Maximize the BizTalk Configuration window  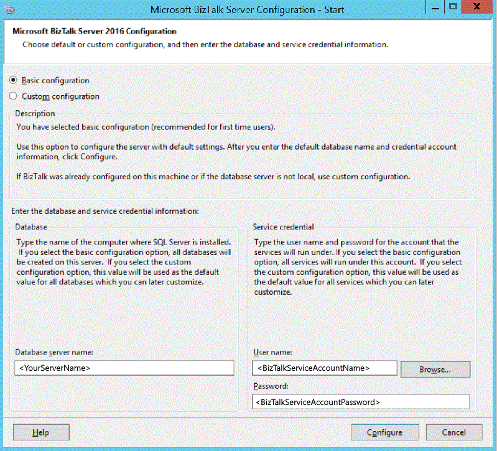point(453,7)
